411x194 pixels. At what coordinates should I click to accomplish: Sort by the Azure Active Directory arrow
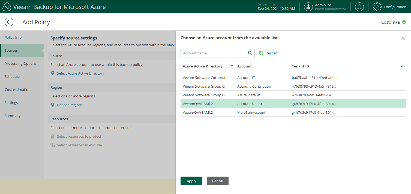pyautogui.click(x=232, y=66)
